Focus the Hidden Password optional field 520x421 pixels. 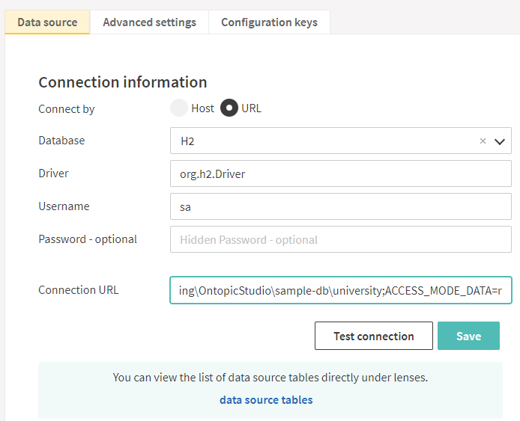(x=340, y=239)
